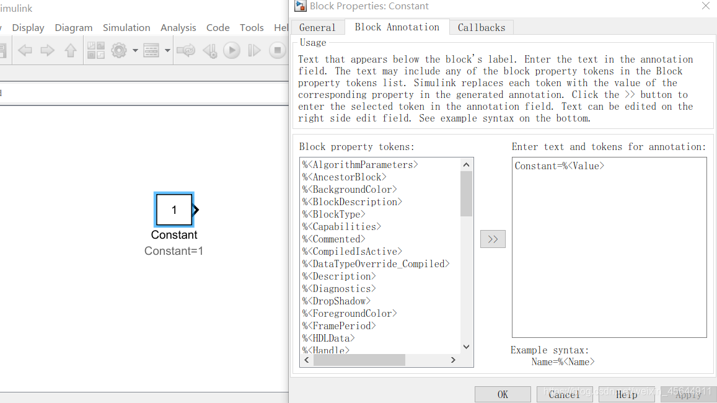Select the %<Description> token
The height and width of the screenshot is (403, 717).
[x=339, y=276]
